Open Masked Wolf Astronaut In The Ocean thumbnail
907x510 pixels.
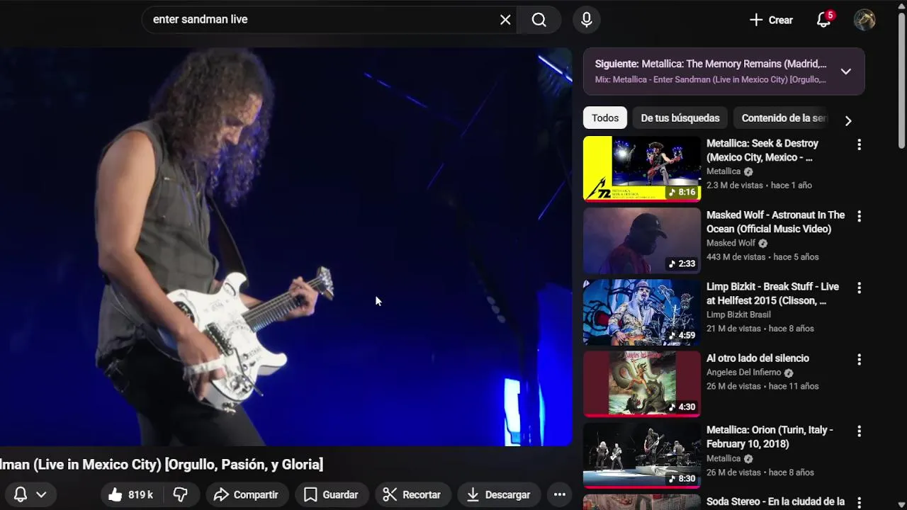pos(642,241)
